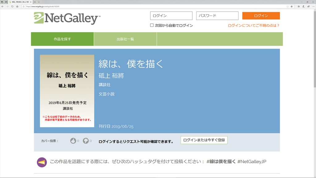Click the share page icon

pos(308,6)
